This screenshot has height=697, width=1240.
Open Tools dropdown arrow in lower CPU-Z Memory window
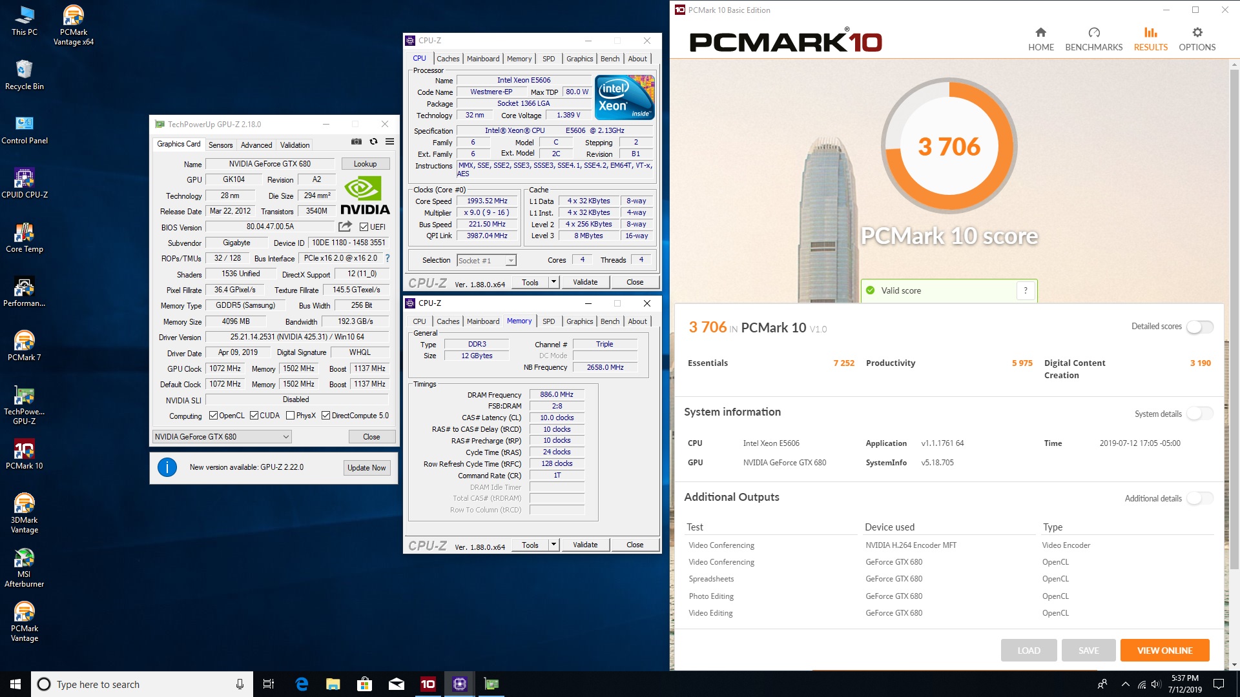pos(553,545)
